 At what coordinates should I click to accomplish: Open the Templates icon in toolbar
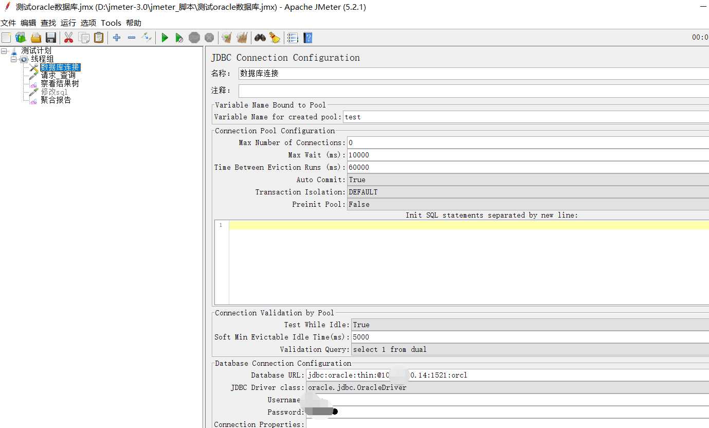[x=21, y=38]
